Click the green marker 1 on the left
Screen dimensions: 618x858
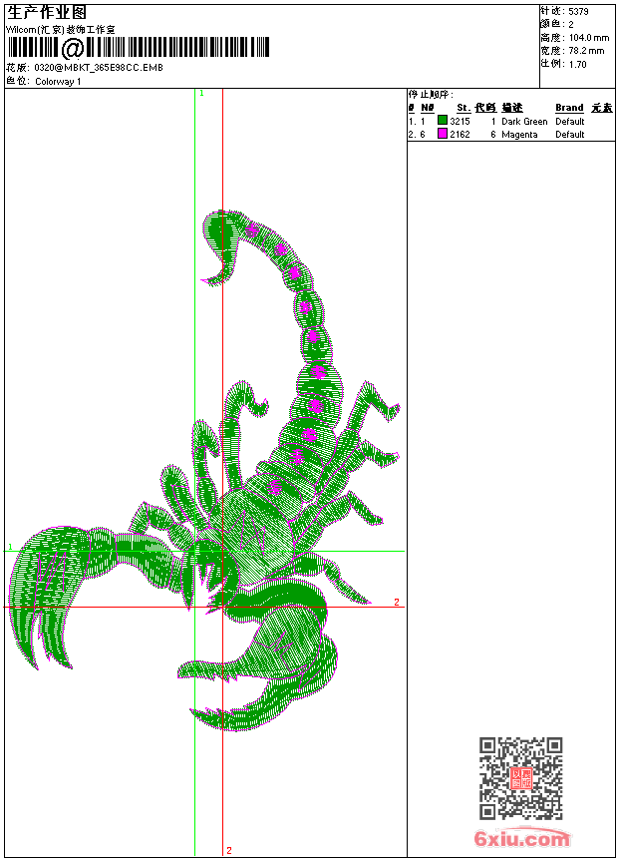[10, 547]
